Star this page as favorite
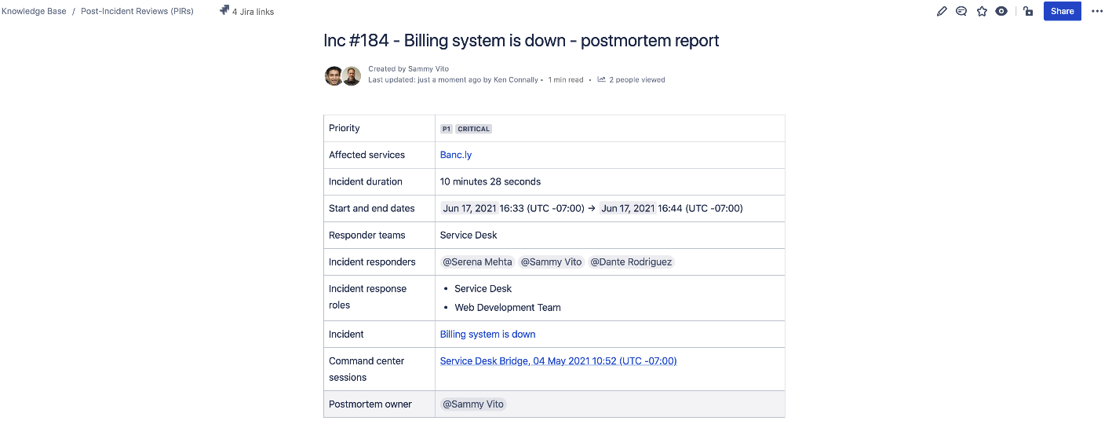 pos(982,11)
